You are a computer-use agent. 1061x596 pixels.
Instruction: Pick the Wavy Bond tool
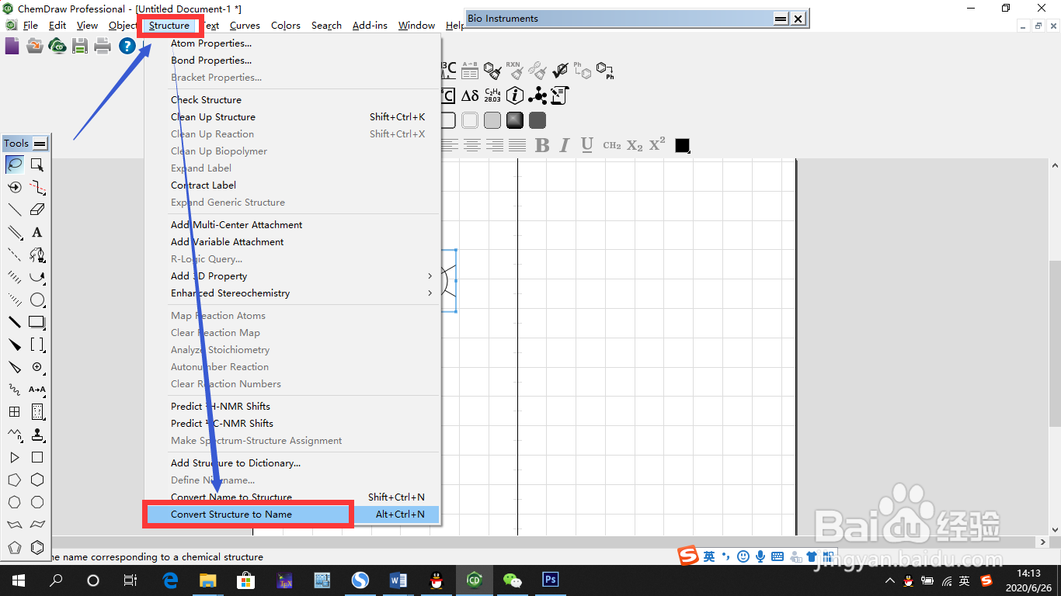(15, 390)
